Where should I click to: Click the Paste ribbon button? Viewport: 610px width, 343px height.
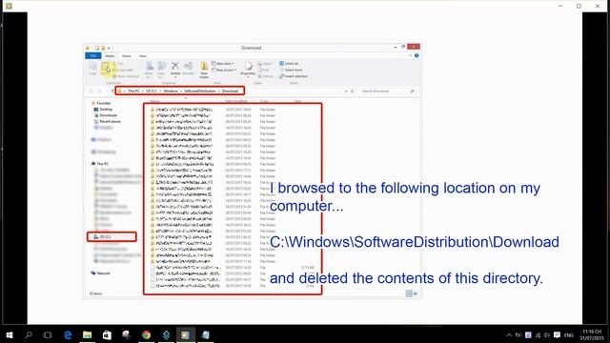tap(106, 69)
